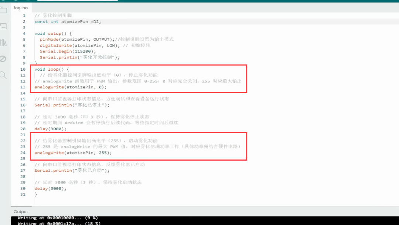Click the comment on line 18 about holding stop state
399x225 pixels.
[92, 117]
